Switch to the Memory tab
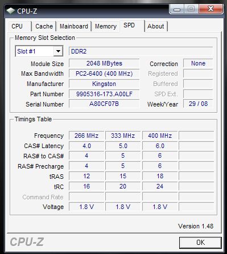This screenshot has width=227, height=254. [106, 26]
